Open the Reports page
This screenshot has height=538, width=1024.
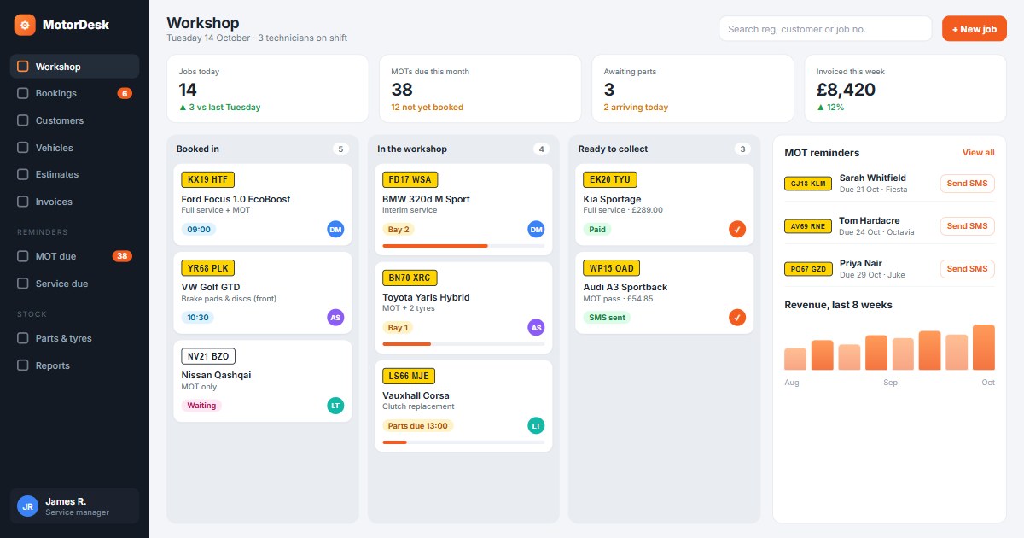point(74,365)
